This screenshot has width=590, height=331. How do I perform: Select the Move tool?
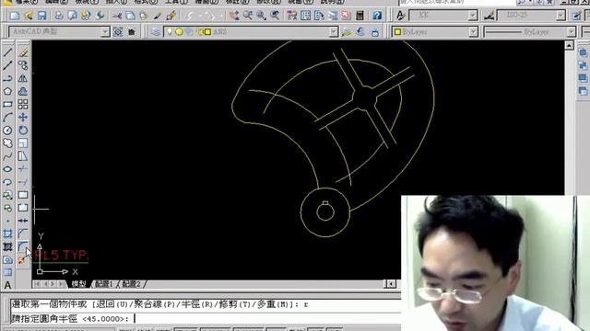[23, 118]
